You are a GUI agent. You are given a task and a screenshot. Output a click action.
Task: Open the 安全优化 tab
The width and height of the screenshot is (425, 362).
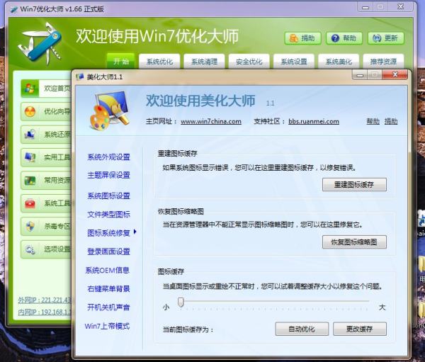pos(249,62)
